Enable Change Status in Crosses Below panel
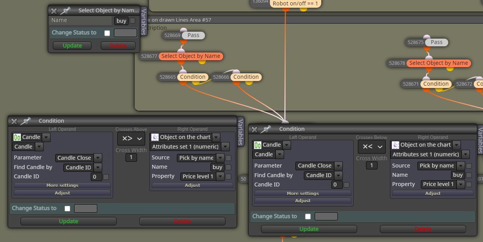 coord(308,217)
